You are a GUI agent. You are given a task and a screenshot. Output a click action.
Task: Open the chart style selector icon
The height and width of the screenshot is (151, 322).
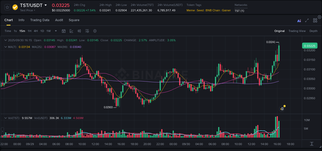point(71,31)
